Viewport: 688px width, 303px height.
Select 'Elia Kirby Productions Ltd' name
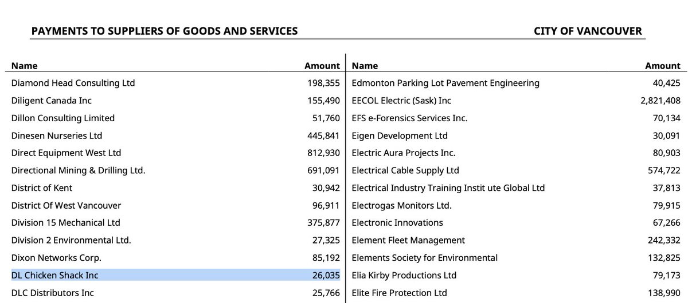click(x=404, y=275)
